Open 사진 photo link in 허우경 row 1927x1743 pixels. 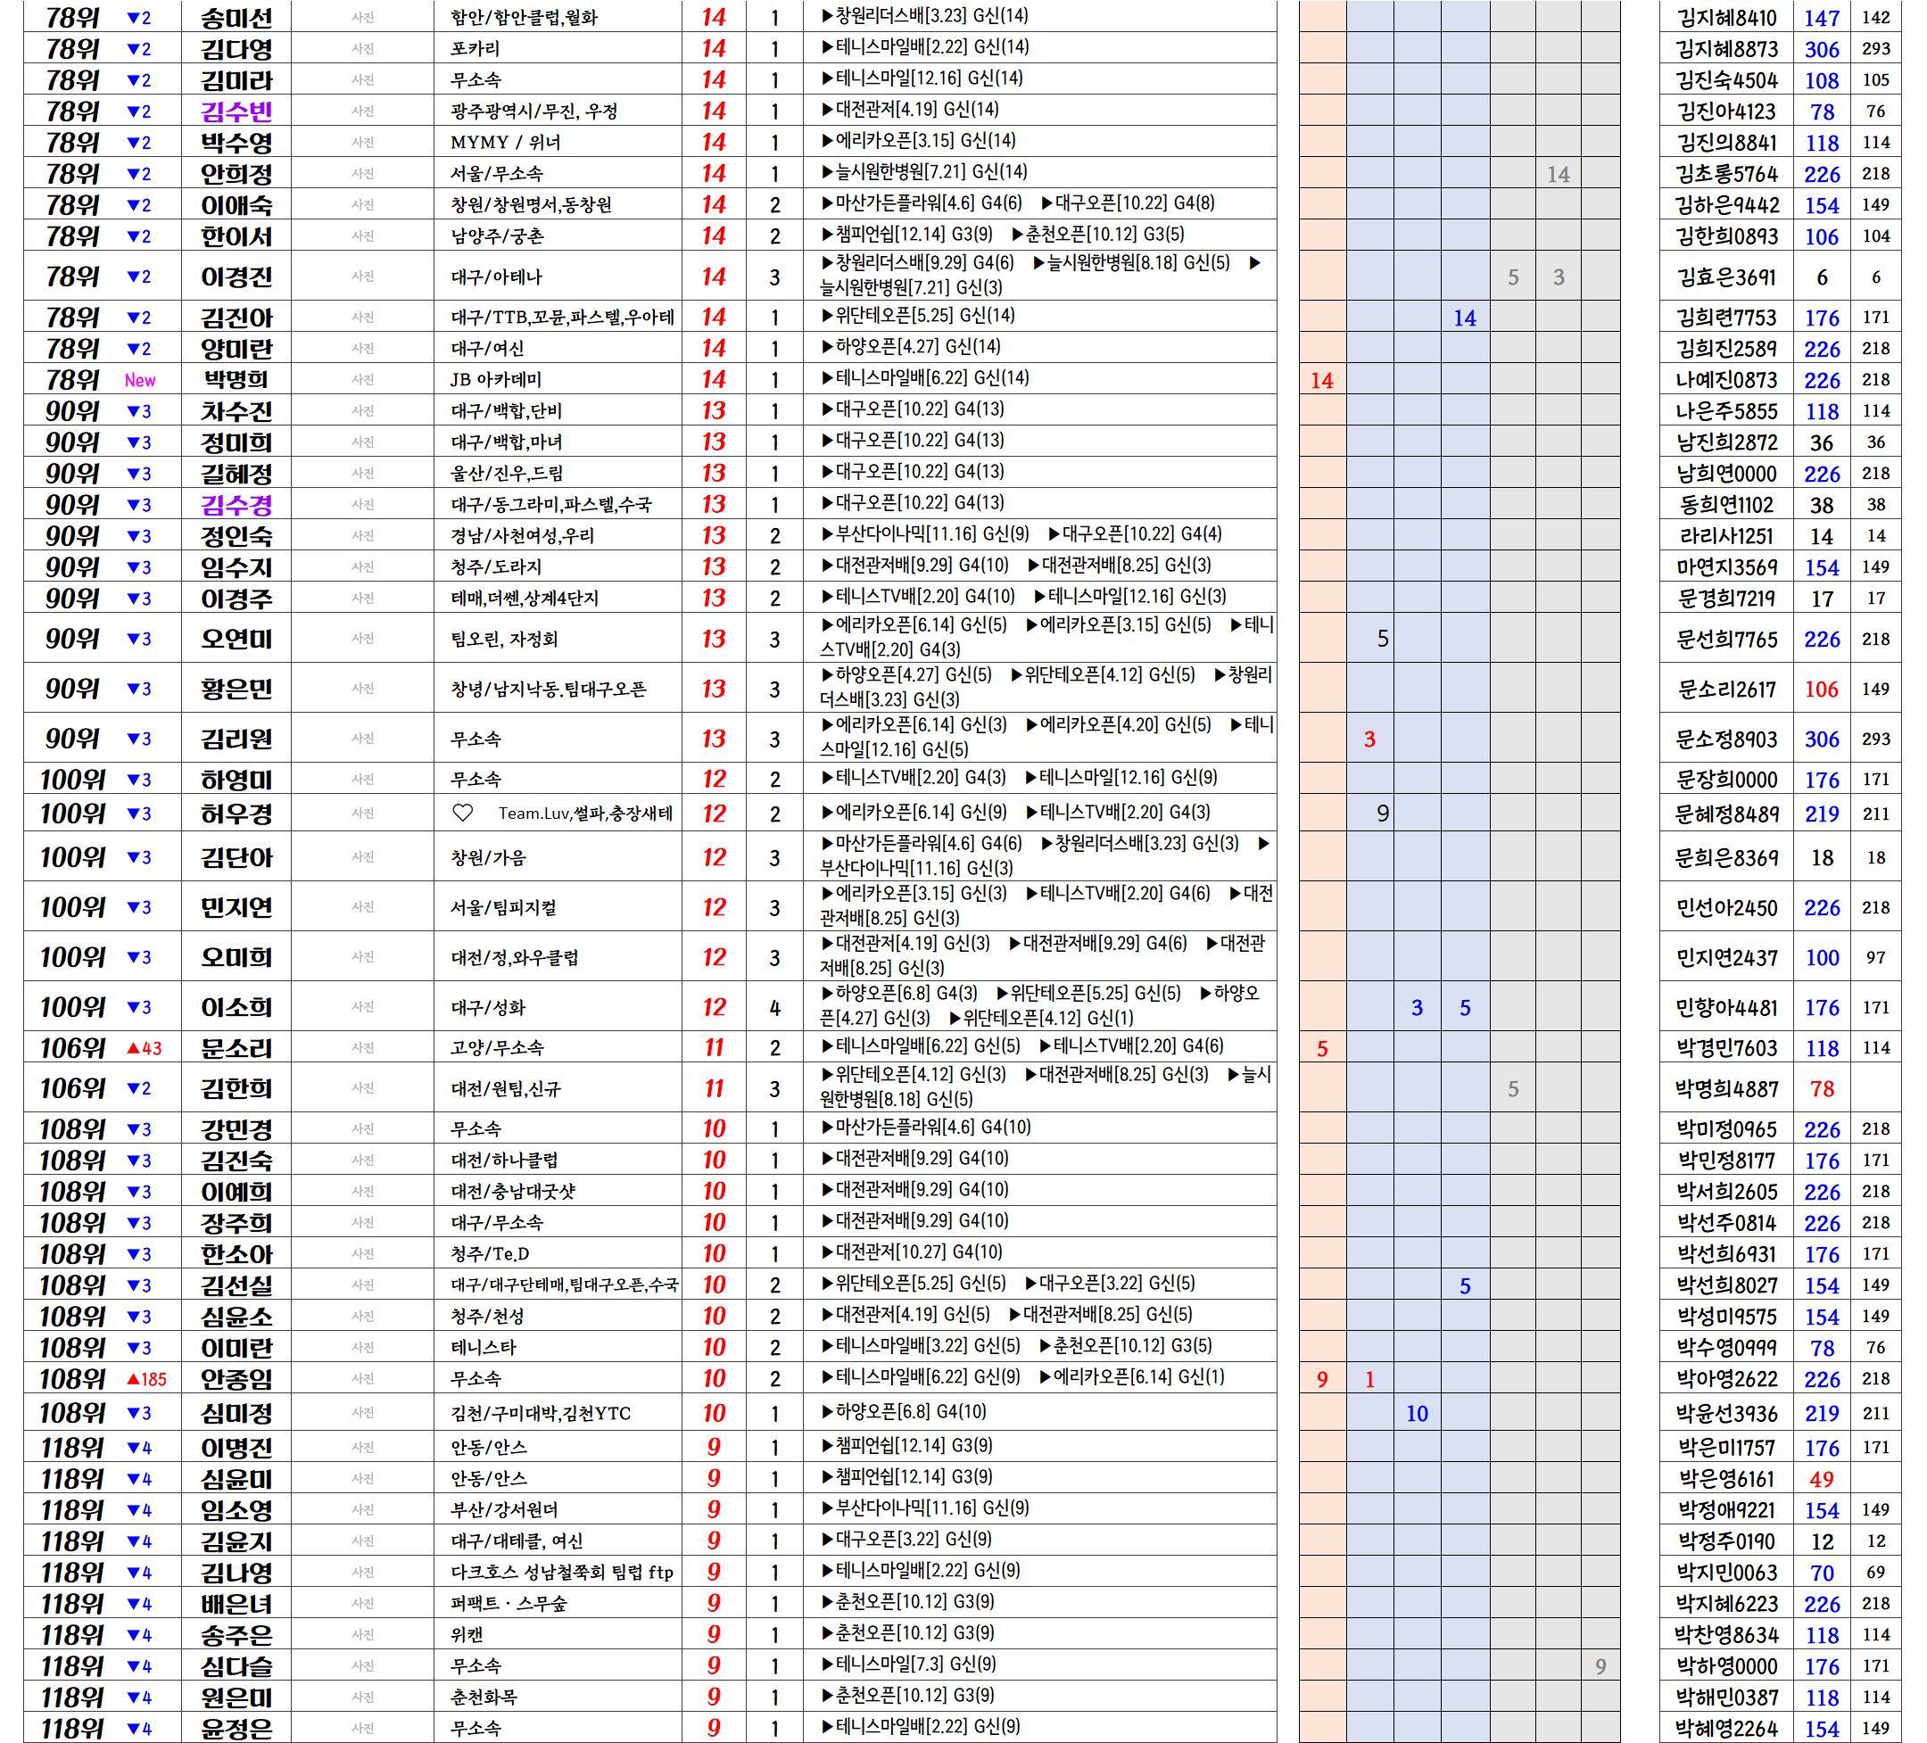362,814
